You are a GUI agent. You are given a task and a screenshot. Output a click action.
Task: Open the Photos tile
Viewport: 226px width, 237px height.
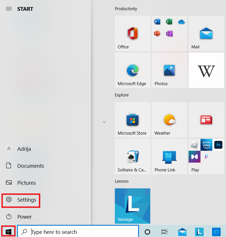pos(169,70)
